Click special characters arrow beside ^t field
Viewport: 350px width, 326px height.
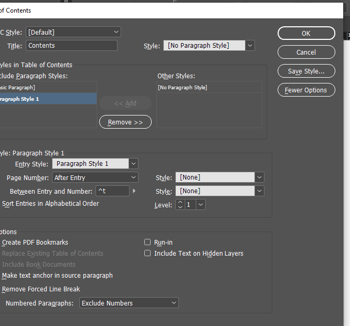click(x=134, y=191)
